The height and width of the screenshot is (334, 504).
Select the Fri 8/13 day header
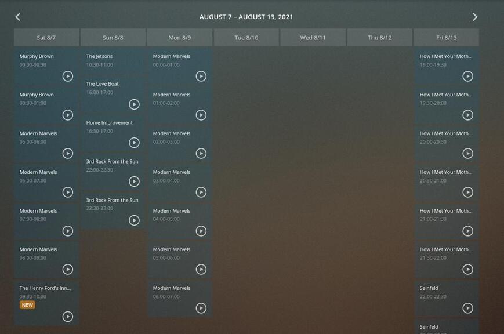[x=447, y=38]
